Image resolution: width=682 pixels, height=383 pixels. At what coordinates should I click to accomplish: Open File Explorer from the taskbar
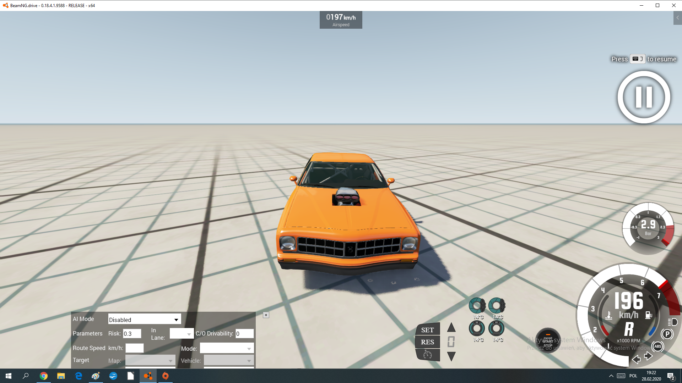61,376
